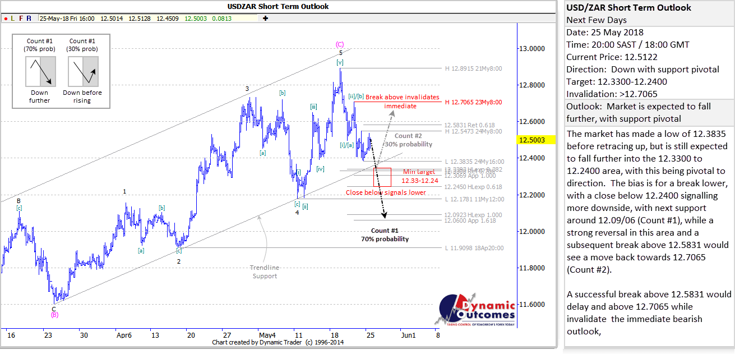
Task: Click the 12.0600 App 1.618 label
Action: [x=470, y=221]
